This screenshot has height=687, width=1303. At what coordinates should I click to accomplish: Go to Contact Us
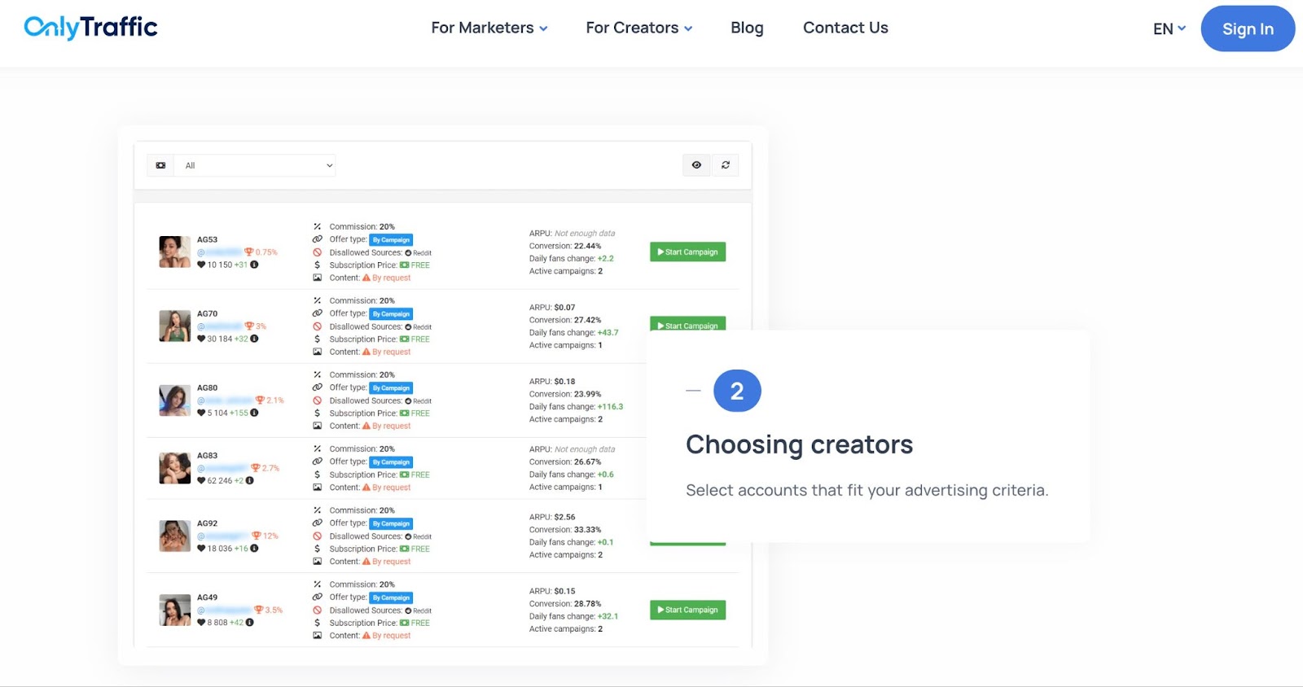pos(845,28)
